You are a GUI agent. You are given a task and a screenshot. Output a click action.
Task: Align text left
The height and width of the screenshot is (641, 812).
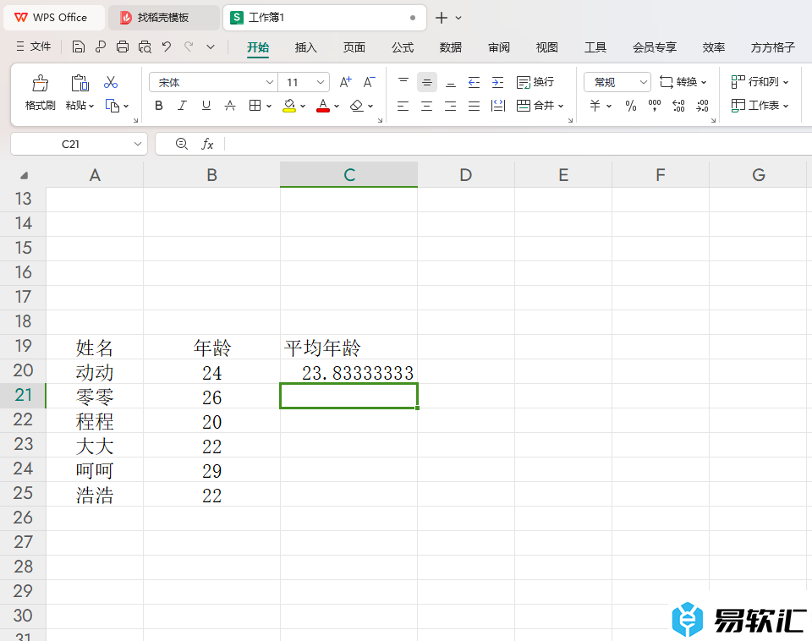coord(403,107)
